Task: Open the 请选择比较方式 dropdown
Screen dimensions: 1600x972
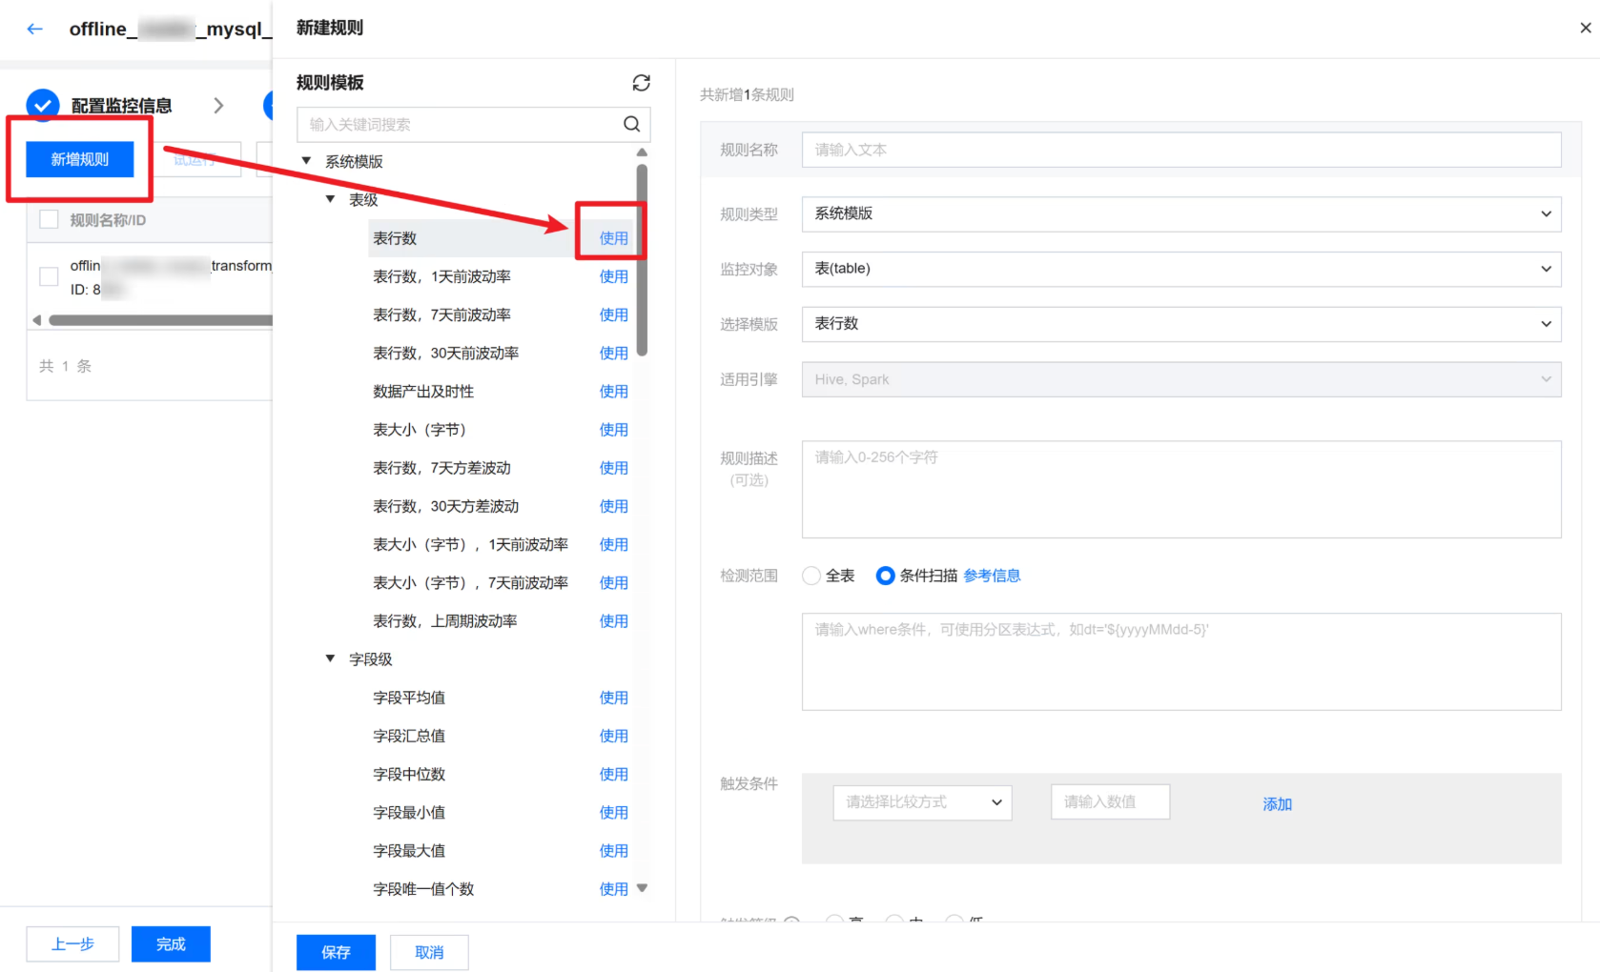Action: (x=922, y=802)
